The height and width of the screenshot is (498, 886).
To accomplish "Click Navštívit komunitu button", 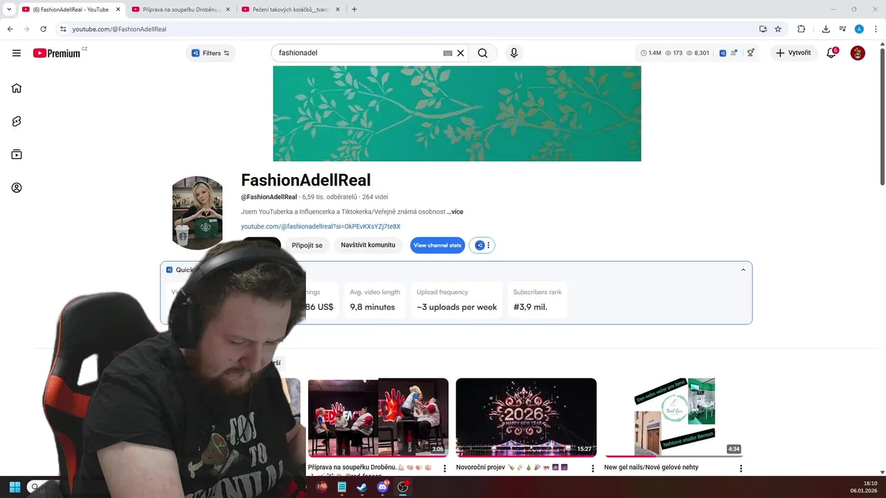I will click(368, 246).
